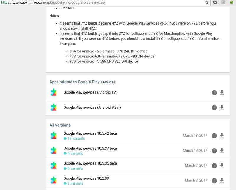The image size is (236, 190).
Task: Show info for Google Play services (Android TV)
Action: (x=214, y=93)
